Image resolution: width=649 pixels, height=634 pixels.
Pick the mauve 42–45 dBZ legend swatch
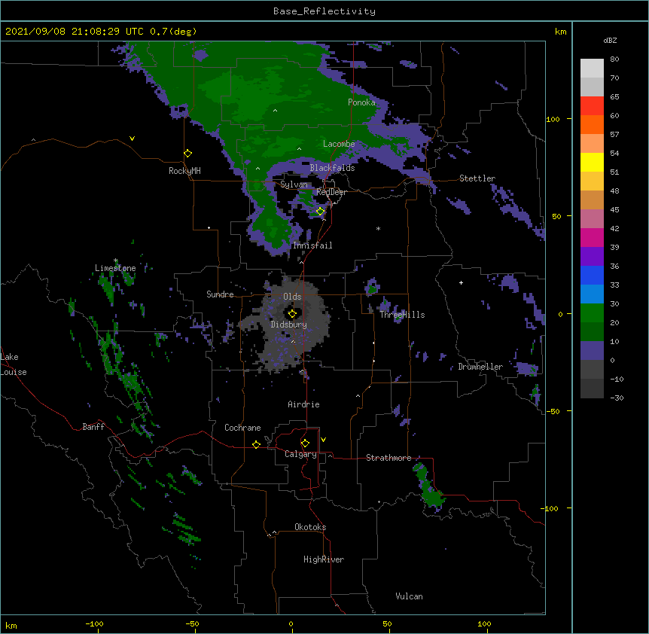[592, 218]
